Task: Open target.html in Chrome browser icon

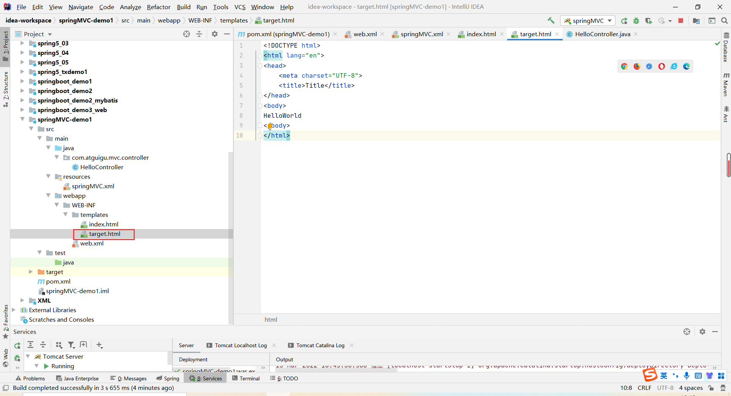Action: (624, 66)
